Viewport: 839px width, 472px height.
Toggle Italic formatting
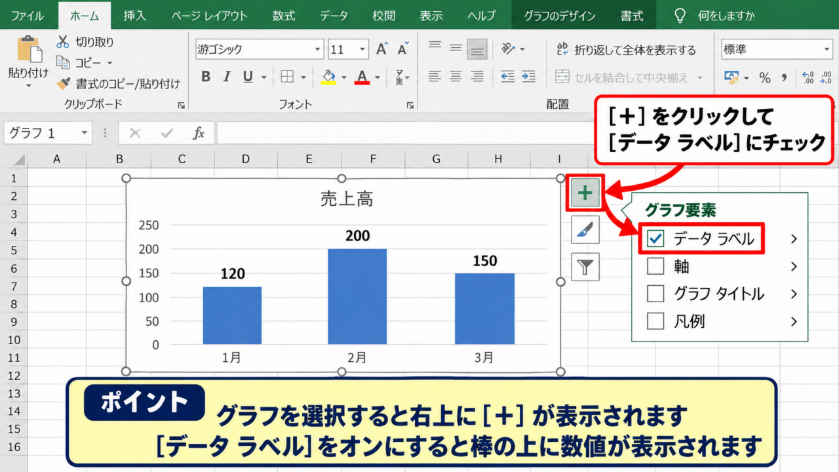pyautogui.click(x=227, y=77)
